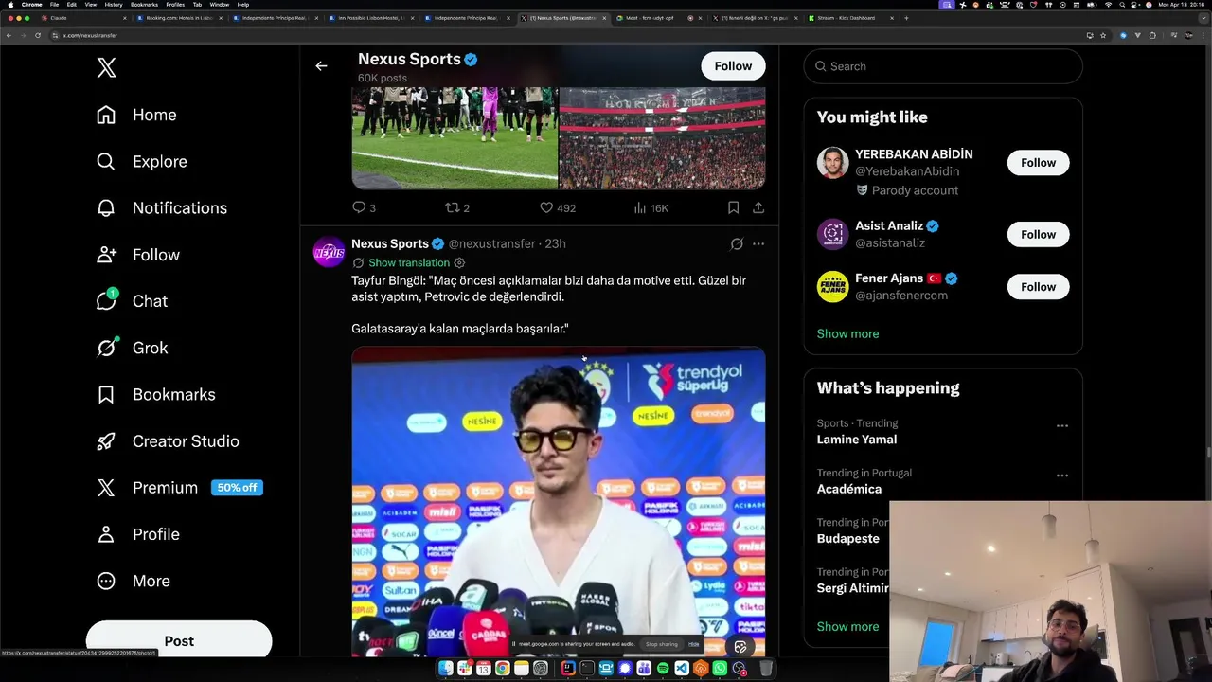The image size is (1212, 682).
Task: Open the More menu in the sidebar
Action: click(x=134, y=581)
